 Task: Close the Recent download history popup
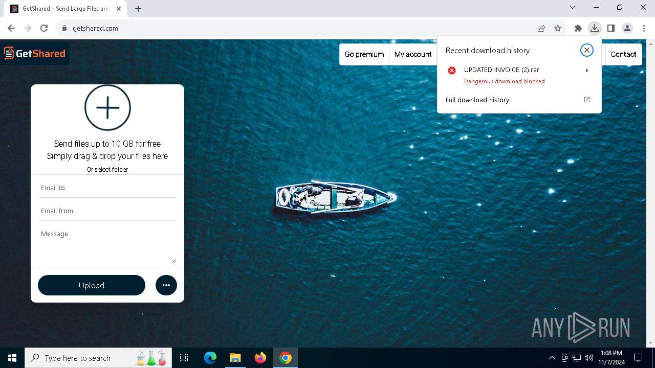pos(587,50)
